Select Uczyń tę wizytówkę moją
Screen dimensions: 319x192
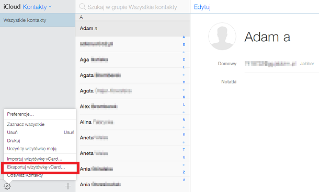40,149
